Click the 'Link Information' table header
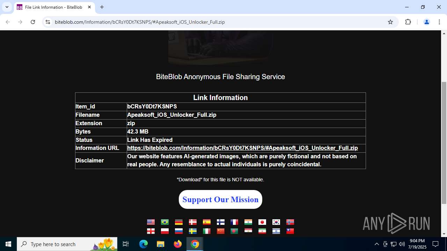Viewport: 447px width, 251px height. point(220,98)
